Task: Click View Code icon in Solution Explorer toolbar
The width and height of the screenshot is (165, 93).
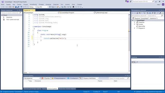Action: [158, 13]
